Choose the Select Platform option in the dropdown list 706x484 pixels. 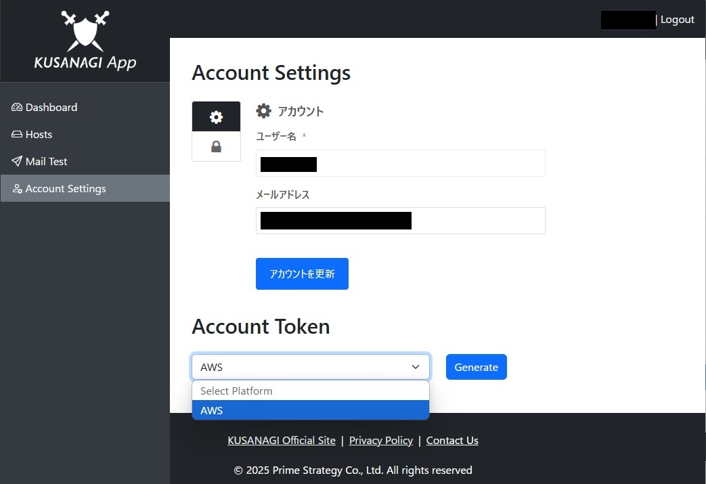click(310, 391)
